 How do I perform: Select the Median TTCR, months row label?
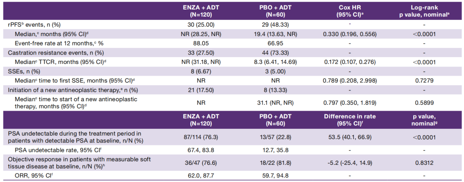[x=59, y=61]
